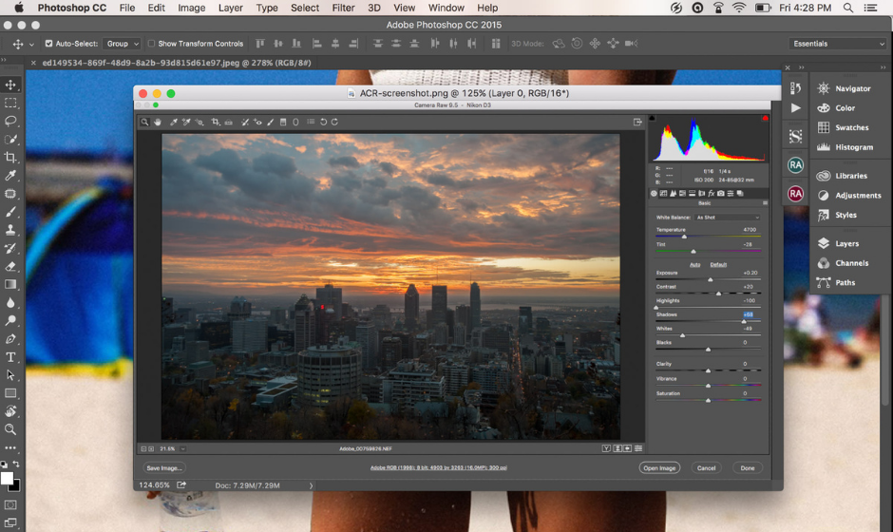The height and width of the screenshot is (532, 893).
Task: Click the Adobe RGB workflow options link
Action: pos(439,467)
